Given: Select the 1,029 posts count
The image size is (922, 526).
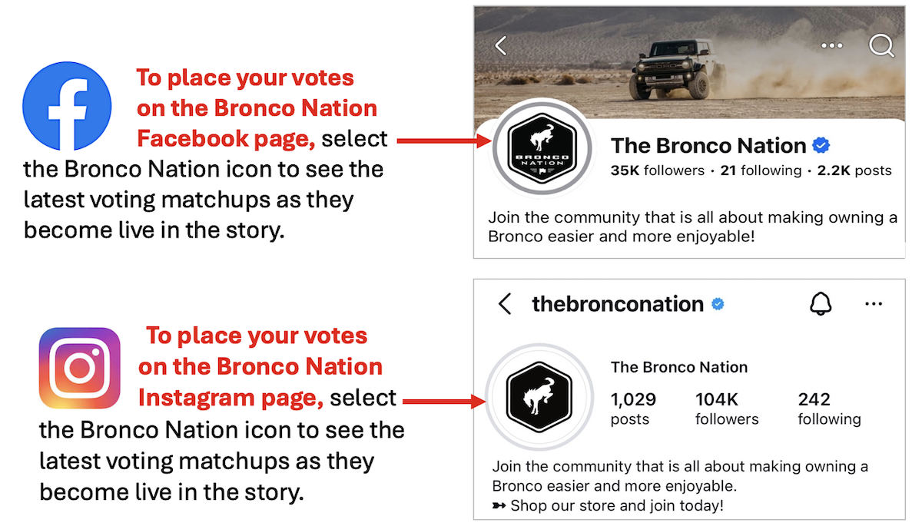Looking at the screenshot, I should [633, 409].
